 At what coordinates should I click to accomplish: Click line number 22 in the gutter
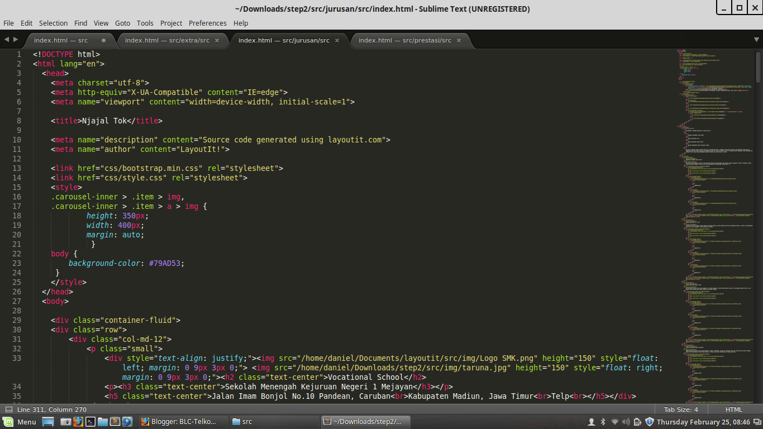(x=17, y=254)
